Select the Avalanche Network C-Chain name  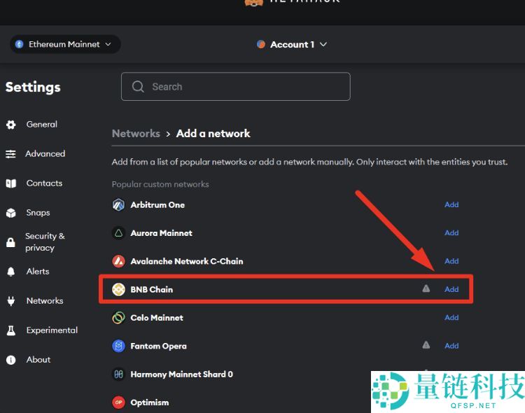point(187,261)
